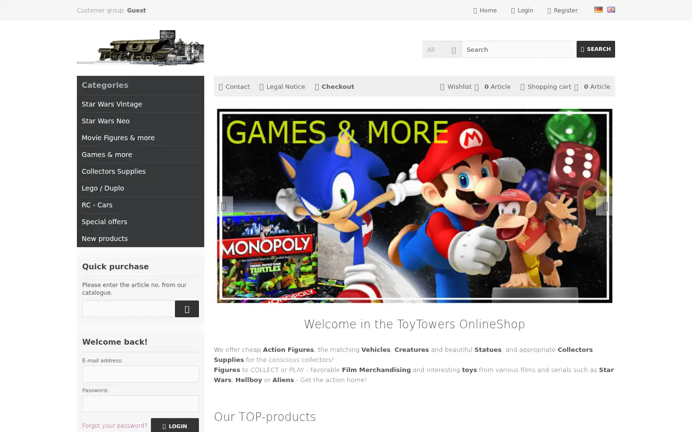Screen dimensions: 692x432
Task: Open Star Wars Neo category
Action: 140,121
